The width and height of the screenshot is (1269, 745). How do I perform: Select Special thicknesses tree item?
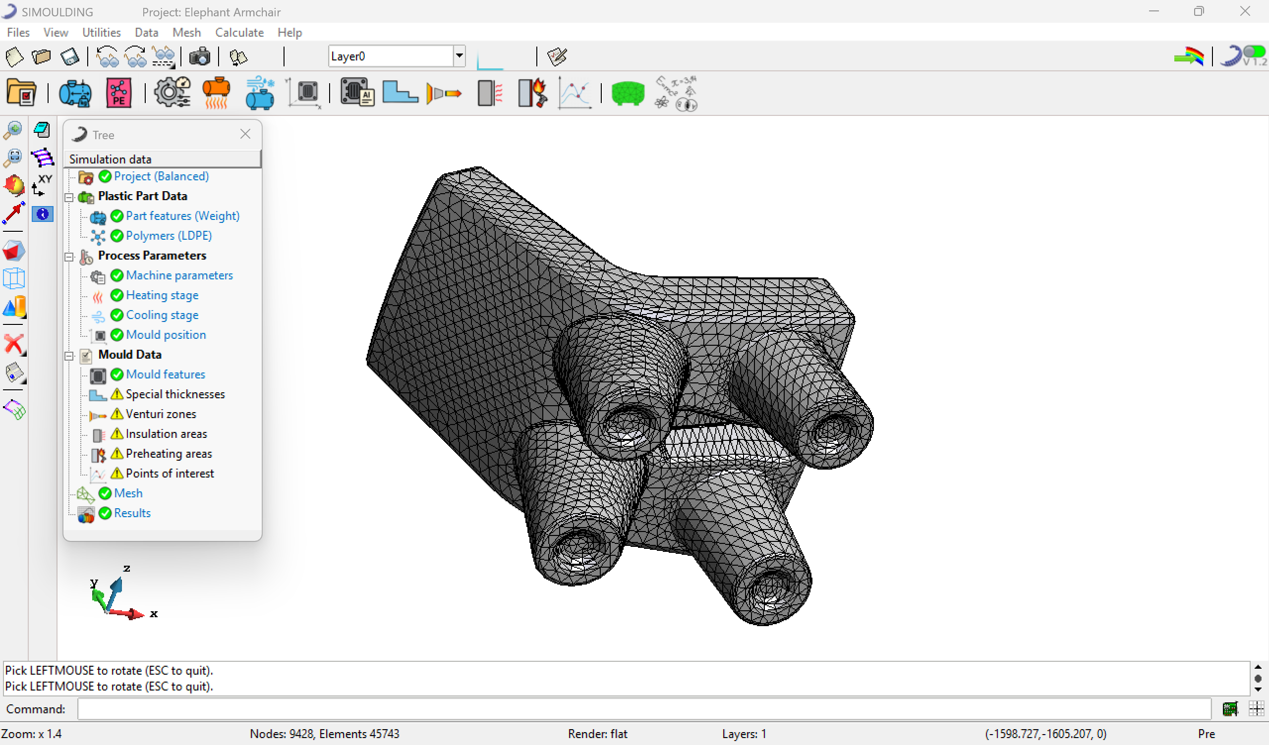[175, 394]
